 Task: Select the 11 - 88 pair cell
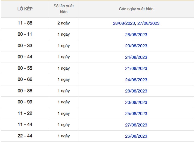coord(25,23)
